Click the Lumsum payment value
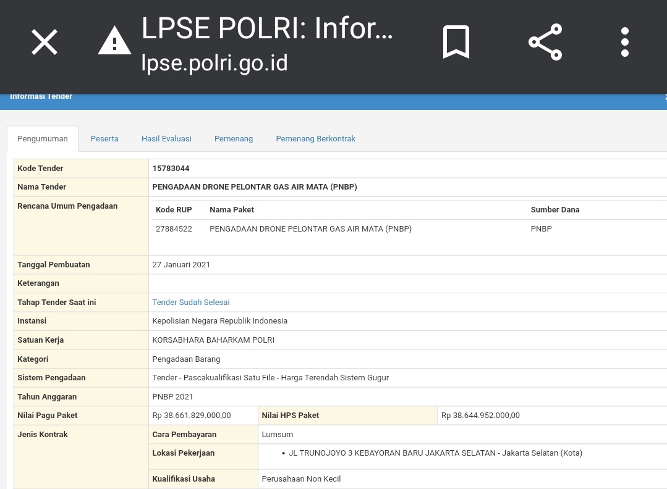 (x=278, y=434)
